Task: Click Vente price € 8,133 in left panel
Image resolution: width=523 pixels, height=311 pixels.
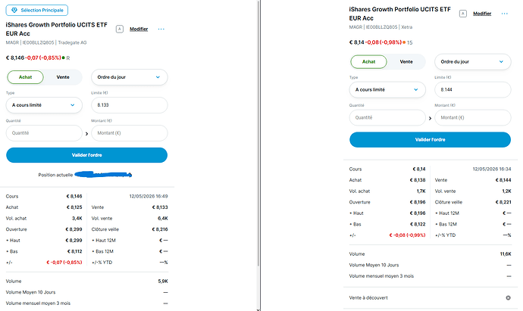Action: (160, 207)
